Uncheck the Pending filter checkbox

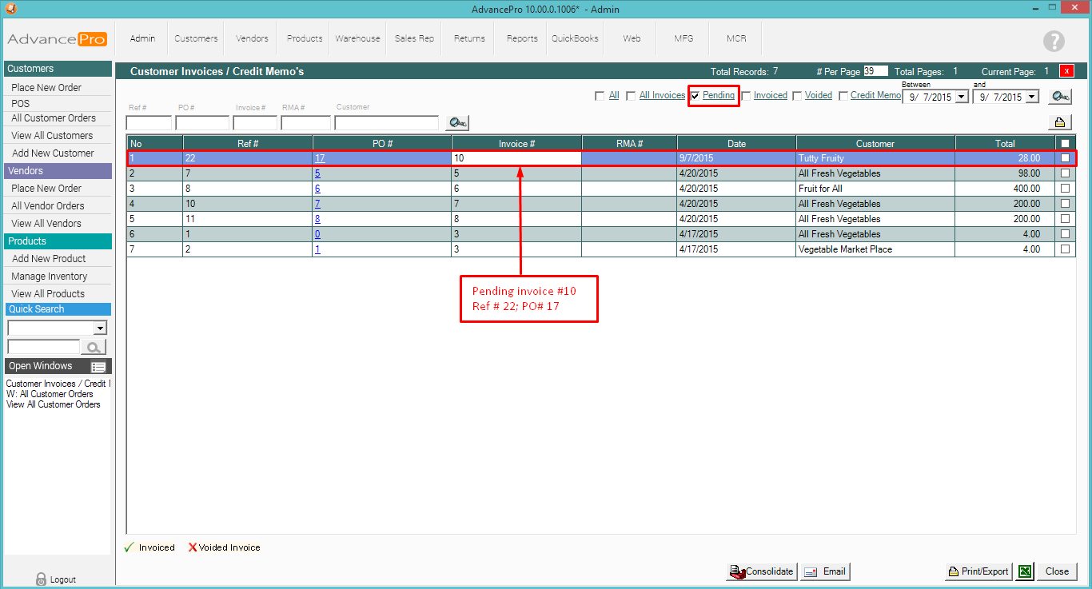pos(695,96)
